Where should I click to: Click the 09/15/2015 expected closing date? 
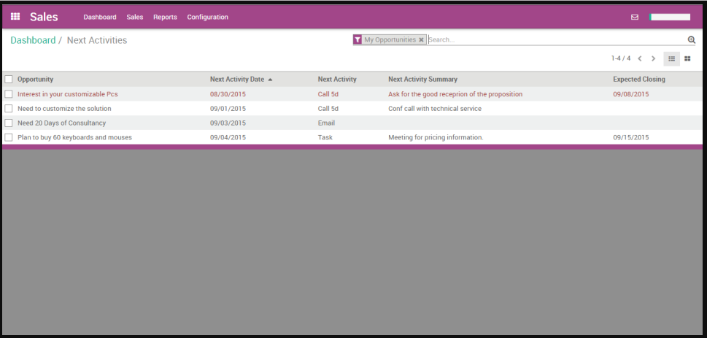point(631,137)
